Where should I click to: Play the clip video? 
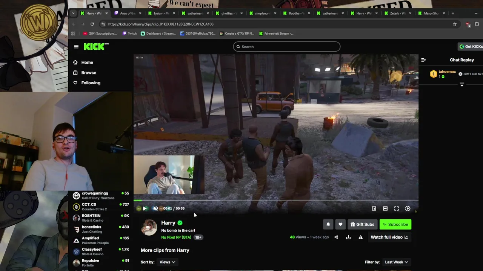point(145,209)
